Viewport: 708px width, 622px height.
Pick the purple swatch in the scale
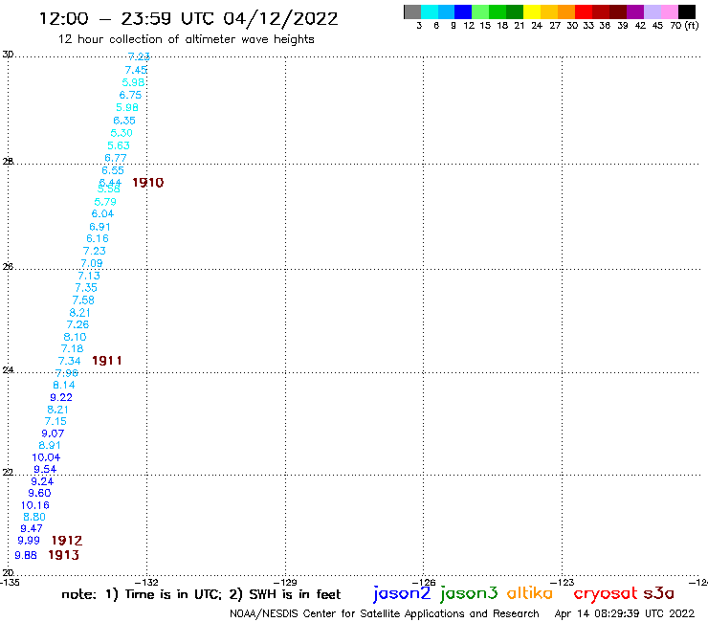tap(635, 11)
